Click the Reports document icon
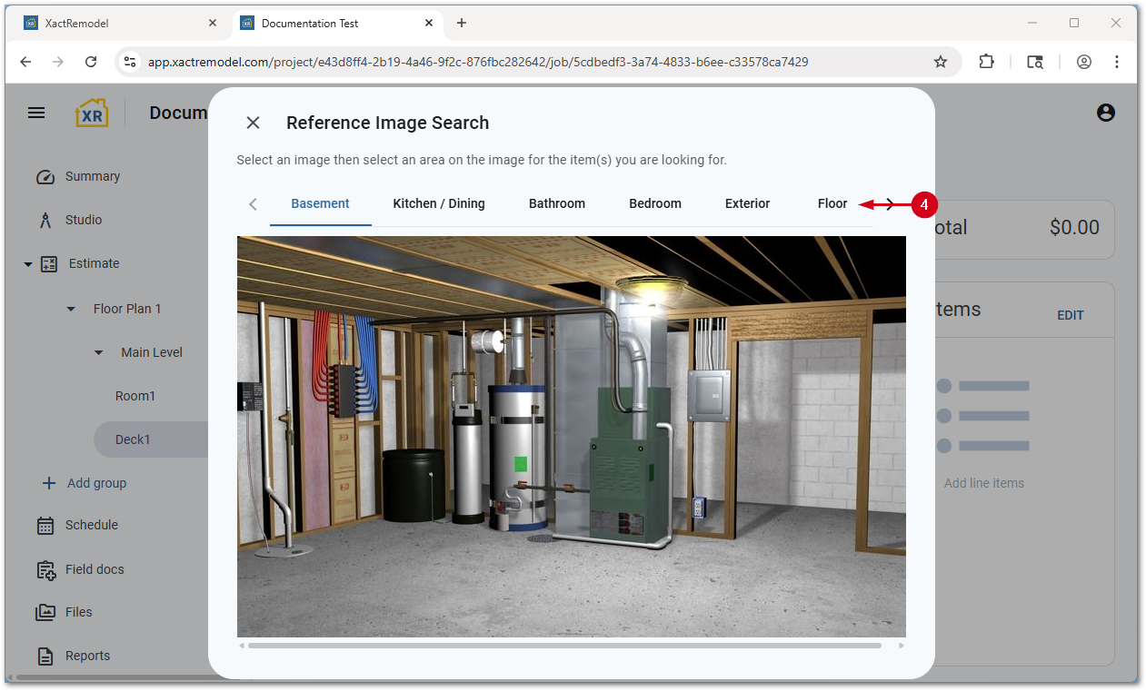This screenshot has height=691, width=1146. coord(45,656)
